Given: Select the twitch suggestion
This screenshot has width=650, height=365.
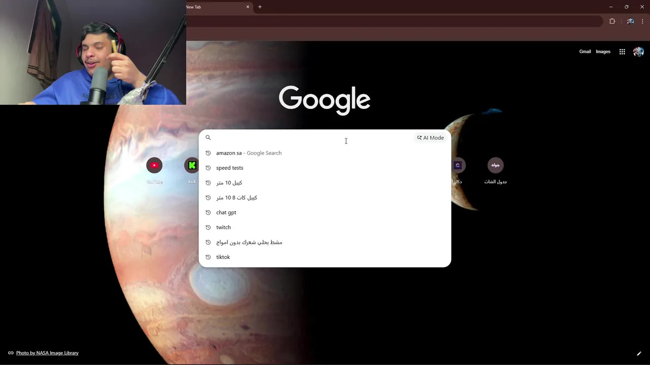Looking at the screenshot, I should 325,228.
